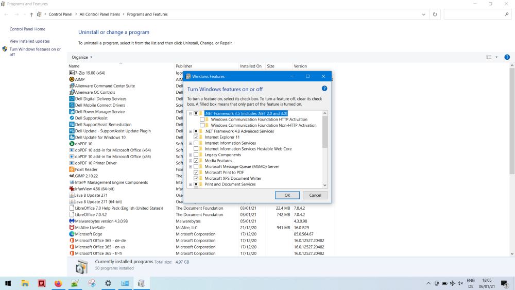
Task: Click the Dell Digital Delivery Services icon
Action: (72, 98)
